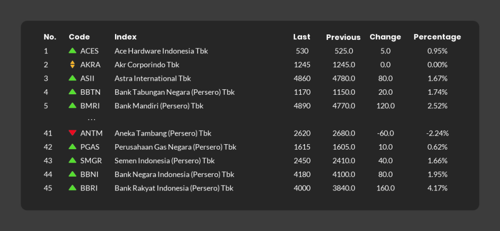This screenshot has height=231, width=500.
Task: Click the green up arrow beside PGAS
Action: [72, 146]
